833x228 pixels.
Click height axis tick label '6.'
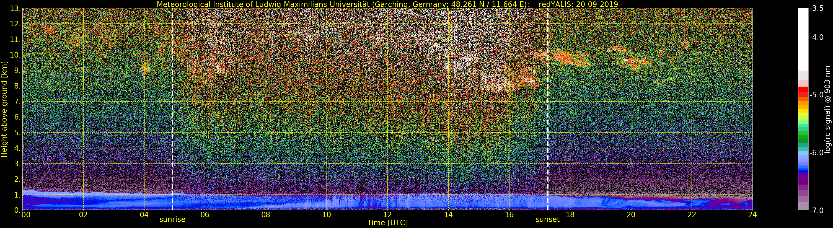point(17,117)
